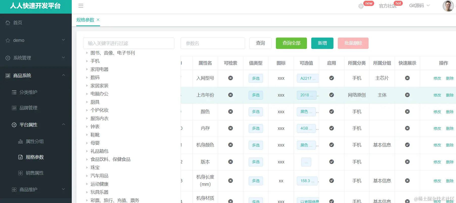Select 电脑办公 in category tree
Screen dimensions: 456x203
(100, 94)
